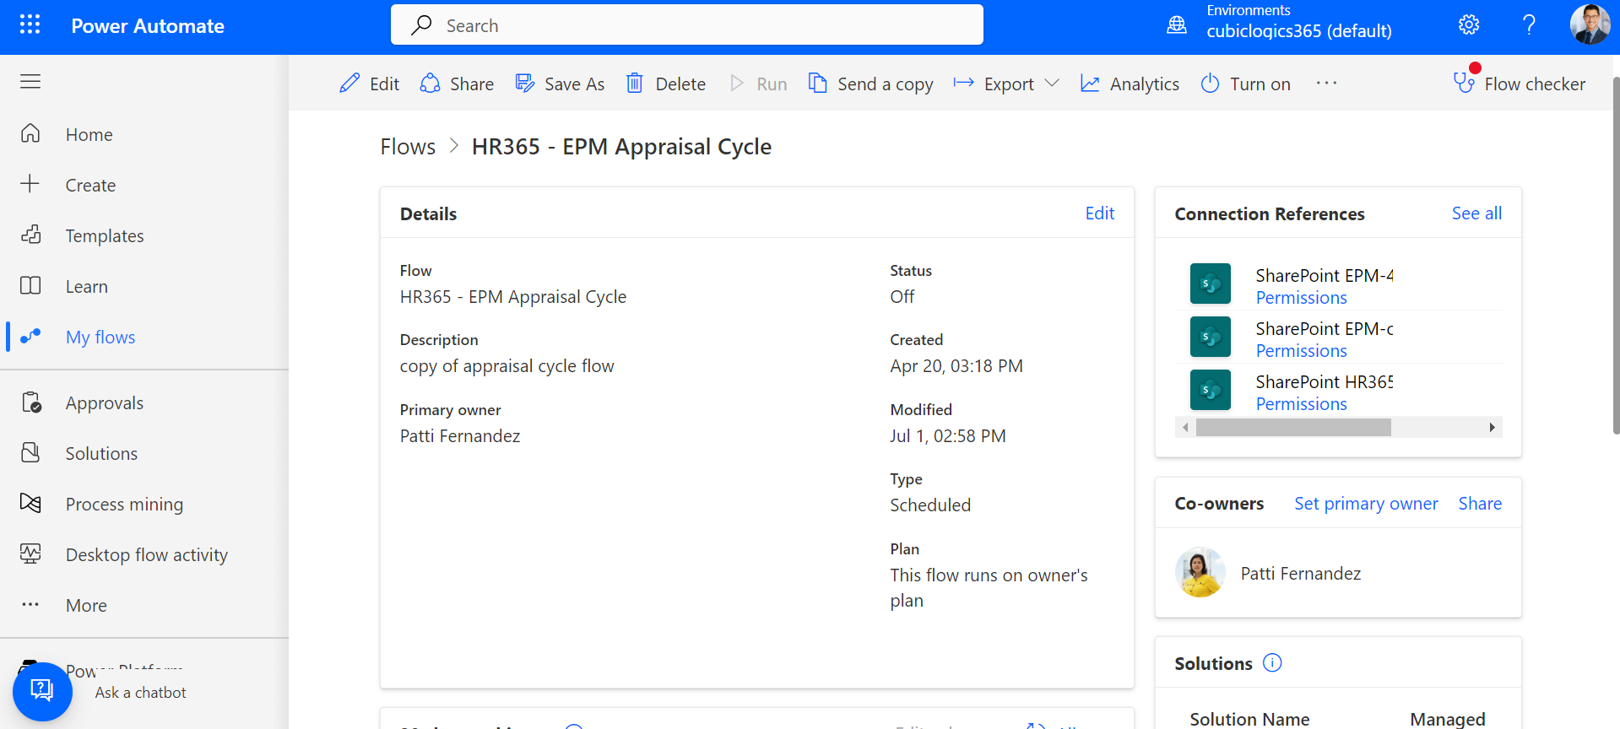Click Save As in the toolbar
Screen dimensions: 1620x729
[560, 84]
